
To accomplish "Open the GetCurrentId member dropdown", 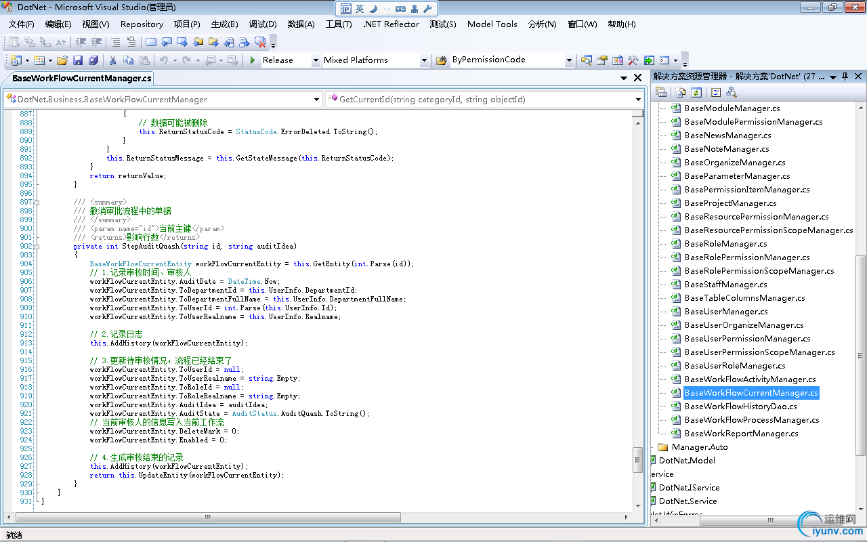I will 638,100.
